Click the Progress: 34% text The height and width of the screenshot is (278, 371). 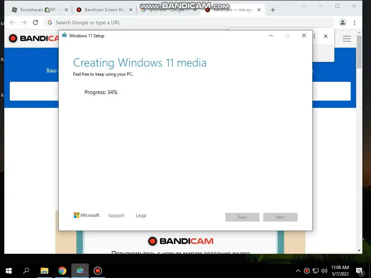coord(101,92)
